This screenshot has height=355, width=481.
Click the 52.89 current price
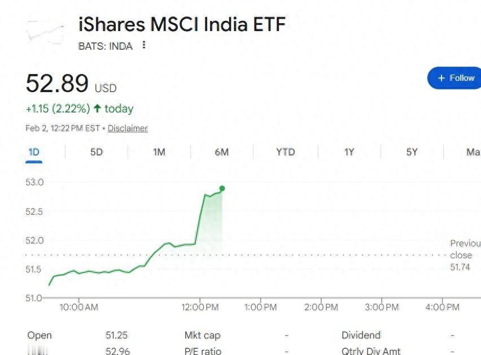point(57,84)
